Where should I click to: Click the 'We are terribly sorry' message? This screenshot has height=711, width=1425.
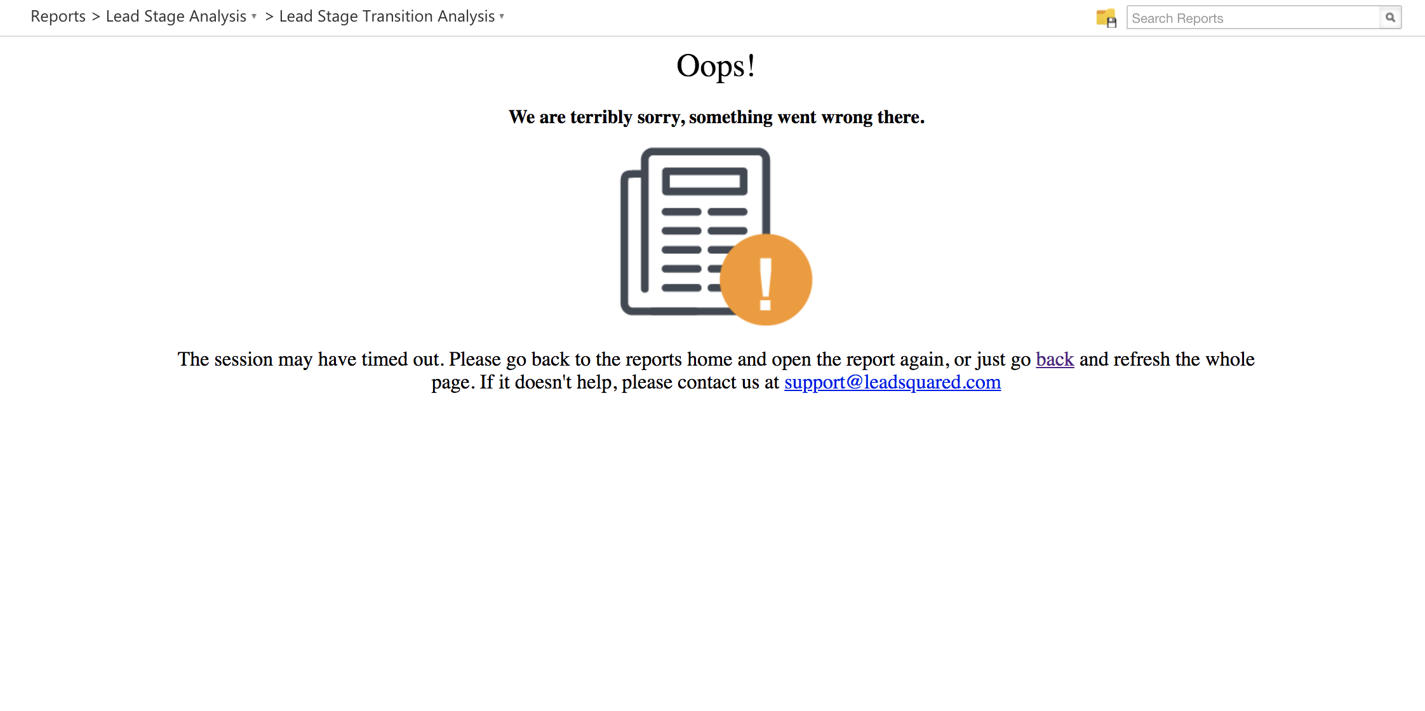(x=716, y=117)
